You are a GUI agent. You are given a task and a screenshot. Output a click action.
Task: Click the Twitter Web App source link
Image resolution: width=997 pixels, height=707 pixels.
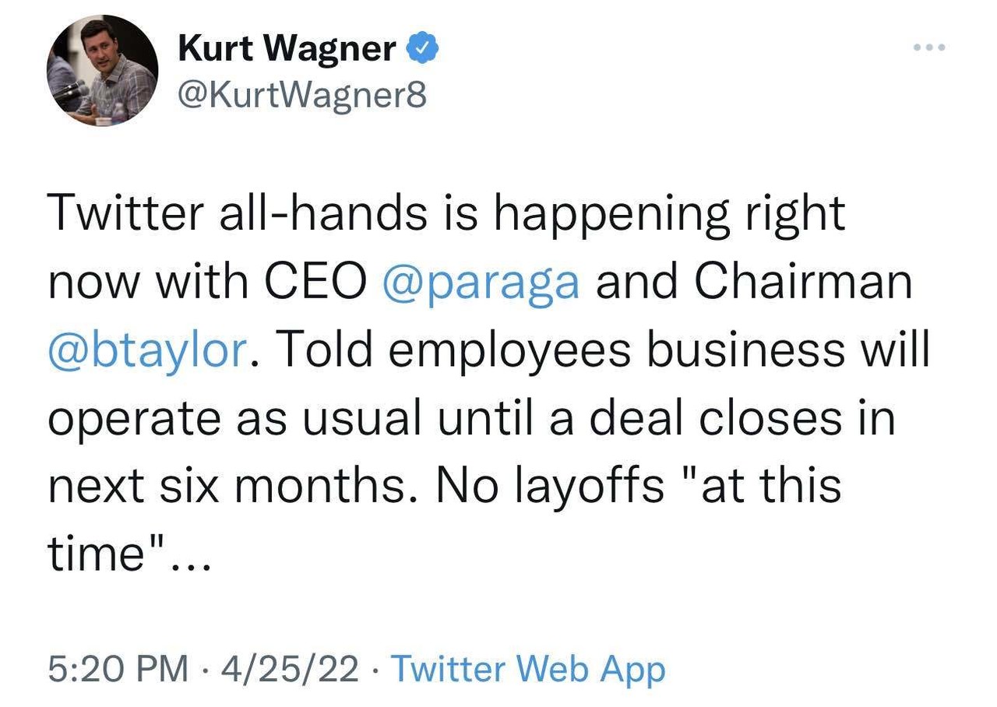click(528, 668)
